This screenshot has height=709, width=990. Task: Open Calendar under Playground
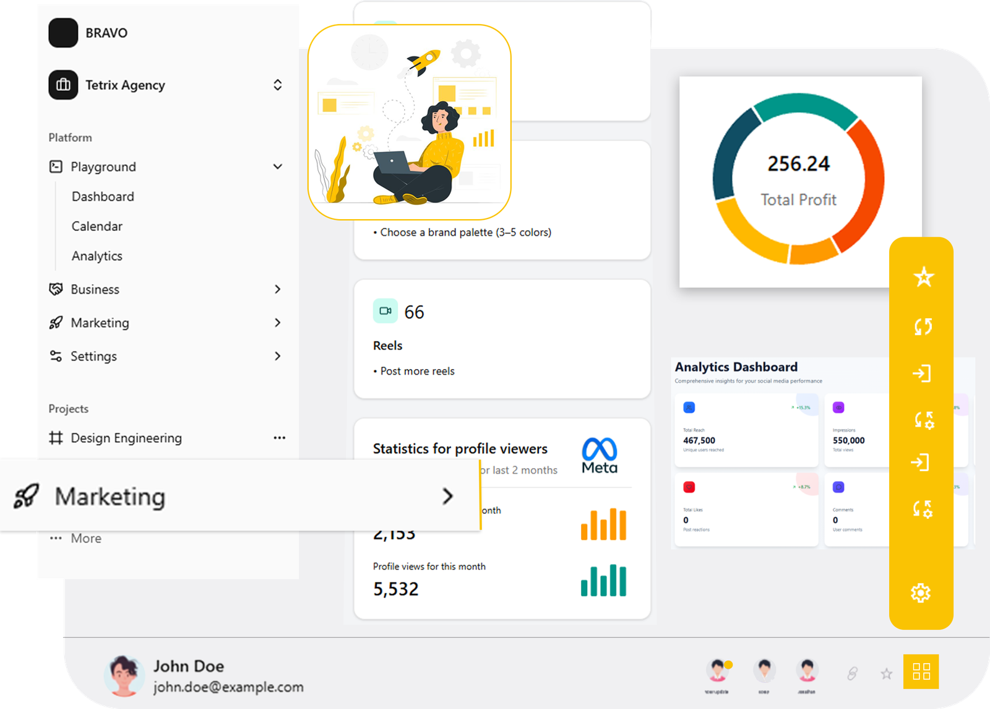[97, 226]
